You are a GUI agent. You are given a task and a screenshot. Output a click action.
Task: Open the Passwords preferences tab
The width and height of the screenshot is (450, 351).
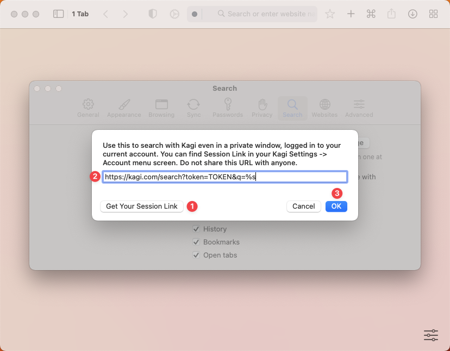pyautogui.click(x=228, y=108)
